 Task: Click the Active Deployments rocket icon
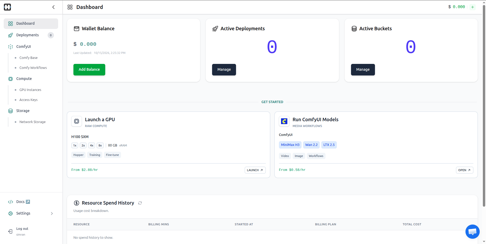tap(215, 29)
